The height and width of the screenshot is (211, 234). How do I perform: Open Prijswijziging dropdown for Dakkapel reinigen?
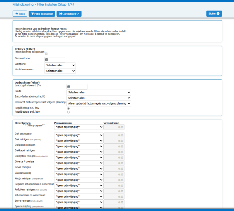79,152
